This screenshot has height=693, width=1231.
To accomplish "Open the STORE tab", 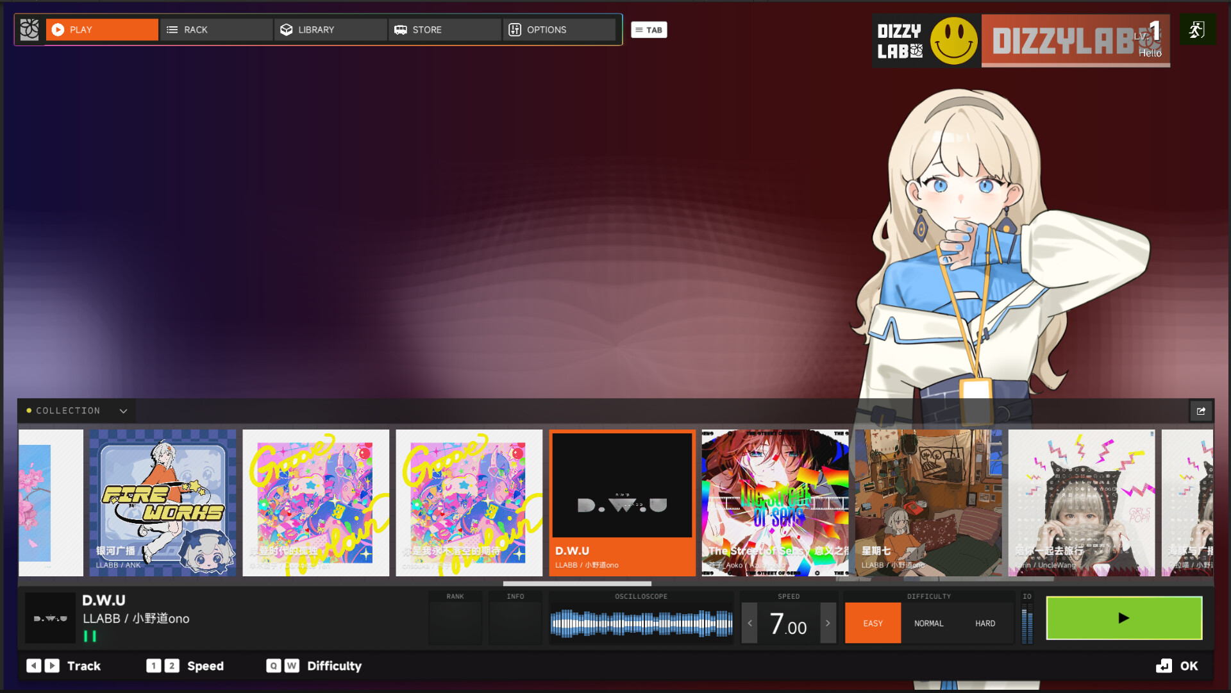I will (444, 29).
